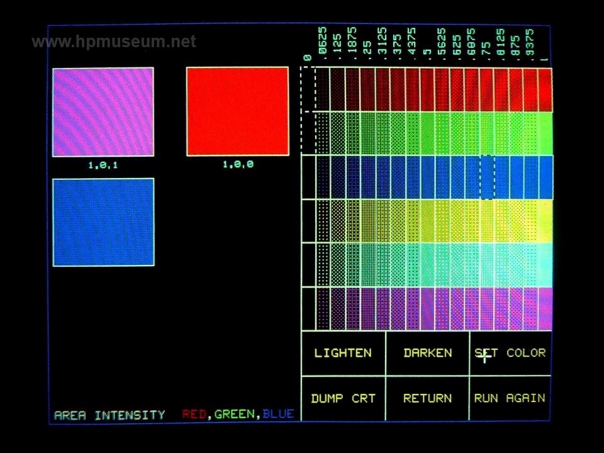The image size is (604, 453).
Task: Choose the cyan row swatch at intensity .4375
Action: coord(413,265)
